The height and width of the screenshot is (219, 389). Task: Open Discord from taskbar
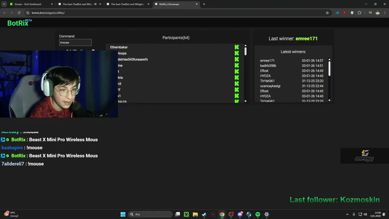click(x=240, y=214)
